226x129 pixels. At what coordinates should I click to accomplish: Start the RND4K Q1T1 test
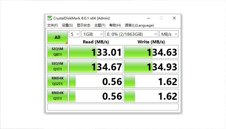(58, 96)
